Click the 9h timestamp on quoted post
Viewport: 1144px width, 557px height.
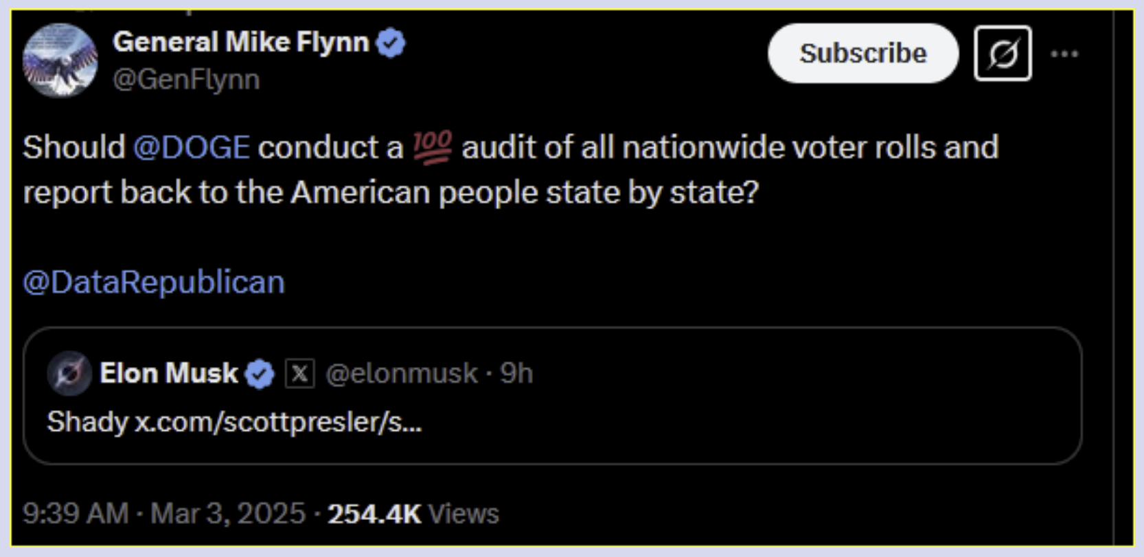(516, 373)
